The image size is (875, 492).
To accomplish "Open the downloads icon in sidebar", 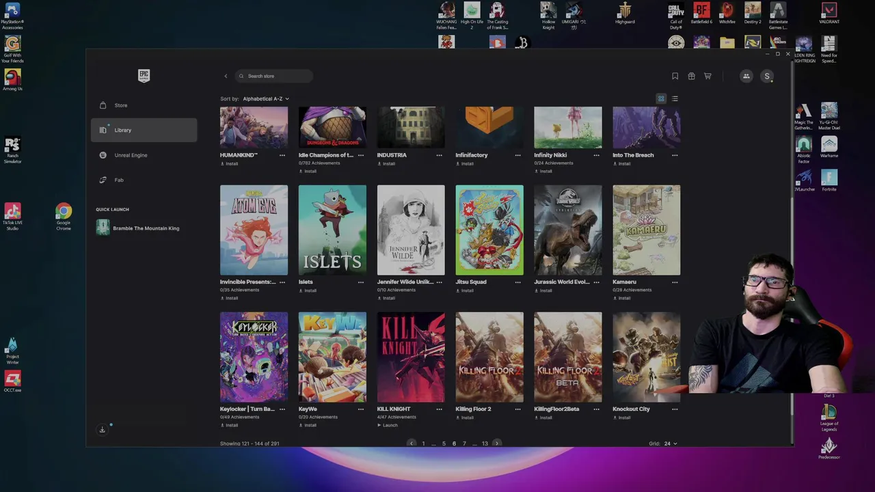I will coord(103,429).
